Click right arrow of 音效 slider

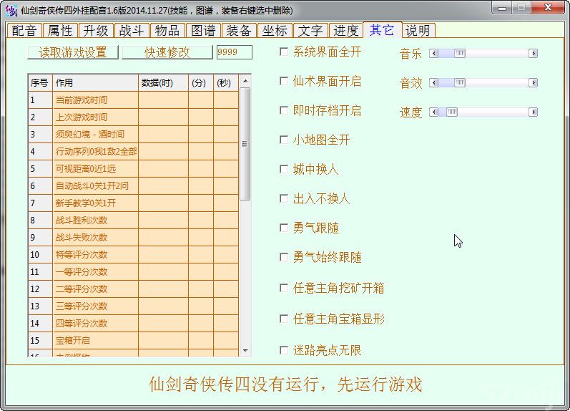[x=533, y=82]
